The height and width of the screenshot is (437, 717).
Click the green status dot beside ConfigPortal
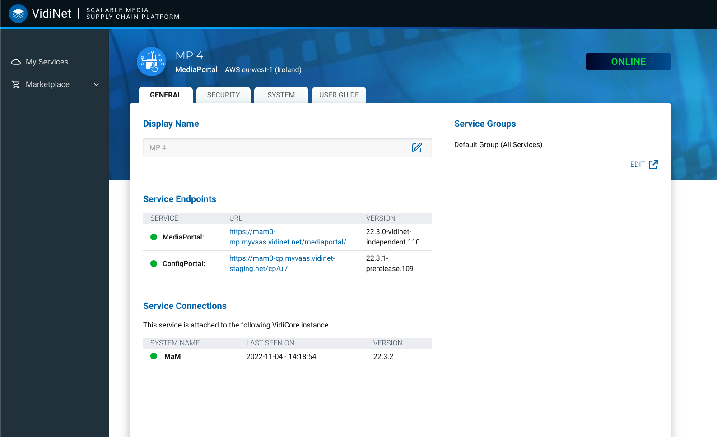click(x=154, y=264)
